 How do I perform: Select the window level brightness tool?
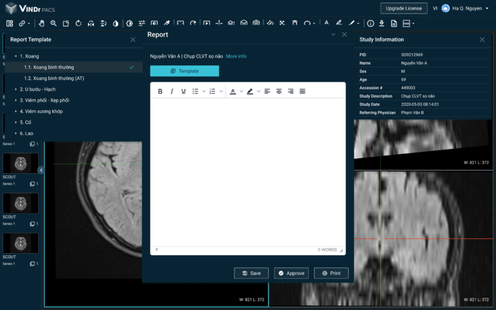point(129,23)
